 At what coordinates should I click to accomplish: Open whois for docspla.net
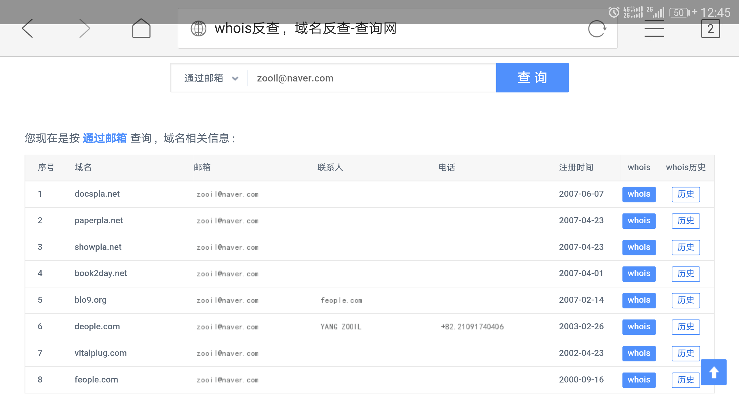[639, 194]
